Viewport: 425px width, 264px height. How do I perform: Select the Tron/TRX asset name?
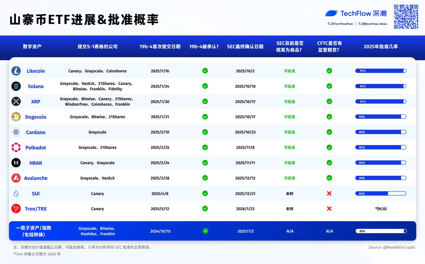coord(36,209)
